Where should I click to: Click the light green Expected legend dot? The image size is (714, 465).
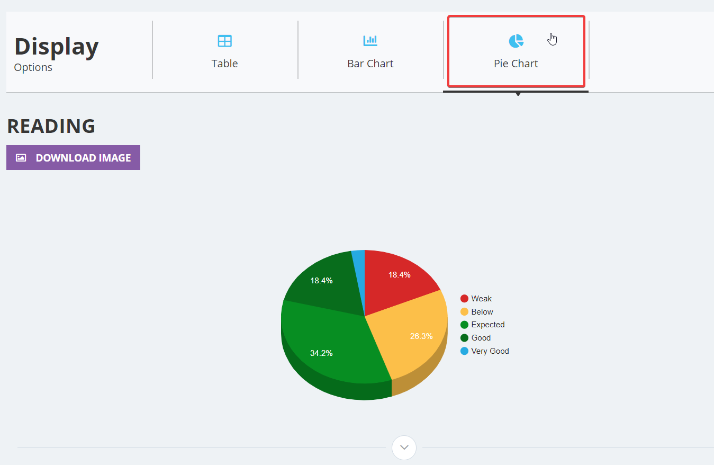465,325
